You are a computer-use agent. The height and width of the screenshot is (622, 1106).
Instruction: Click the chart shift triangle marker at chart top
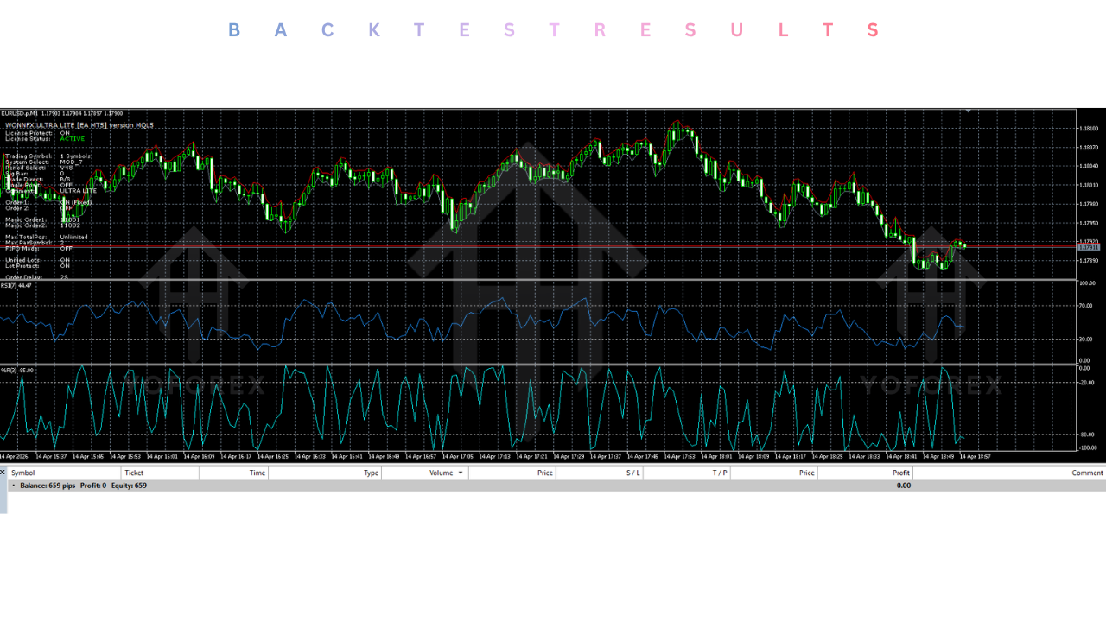[x=968, y=111]
